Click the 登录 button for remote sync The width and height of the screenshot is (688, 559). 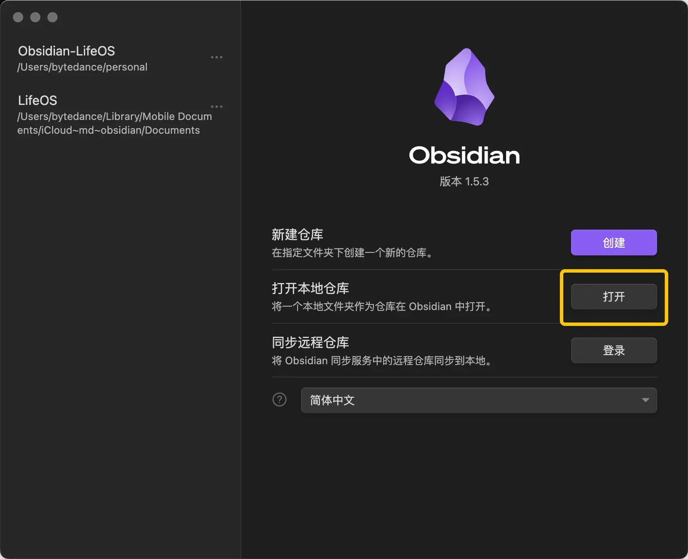click(614, 350)
